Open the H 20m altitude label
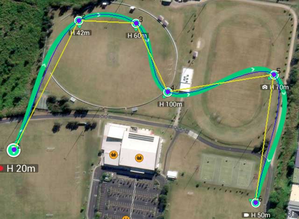 [21, 169]
